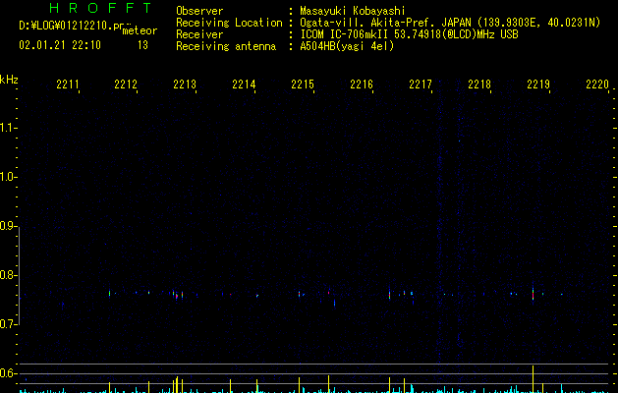The width and height of the screenshot is (618, 393).
Task: Click the 2217 time axis marker
Action: [421, 84]
